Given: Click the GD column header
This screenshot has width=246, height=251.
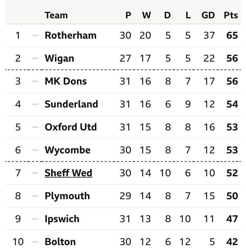Looking at the screenshot, I should click(208, 15).
